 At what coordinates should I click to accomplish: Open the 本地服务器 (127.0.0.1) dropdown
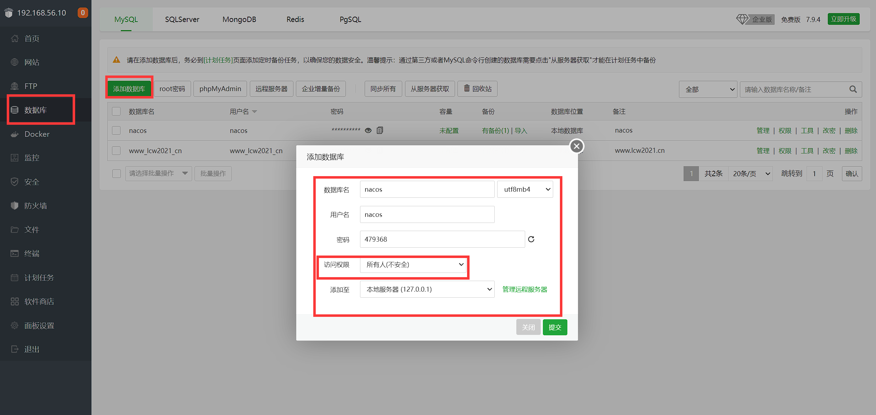coord(427,289)
